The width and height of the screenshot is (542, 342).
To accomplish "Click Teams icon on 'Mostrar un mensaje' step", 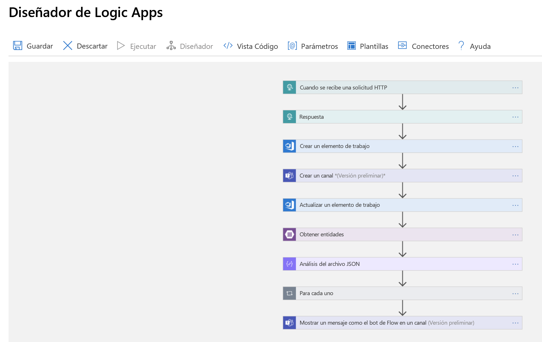I will coord(289,323).
